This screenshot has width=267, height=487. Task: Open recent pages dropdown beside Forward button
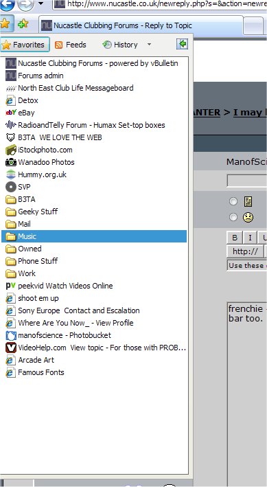coord(41,4)
